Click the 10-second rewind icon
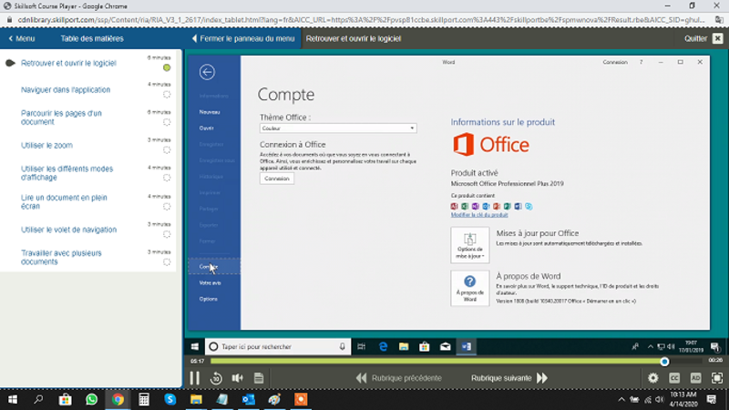The width and height of the screenshot is (729, 410). pos(216,378)
